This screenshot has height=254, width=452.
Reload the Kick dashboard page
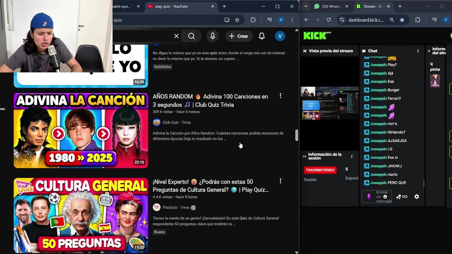[x=329, y=20]
